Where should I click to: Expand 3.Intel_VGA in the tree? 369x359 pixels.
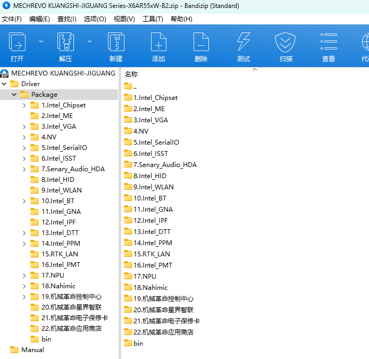click(24, 127)
